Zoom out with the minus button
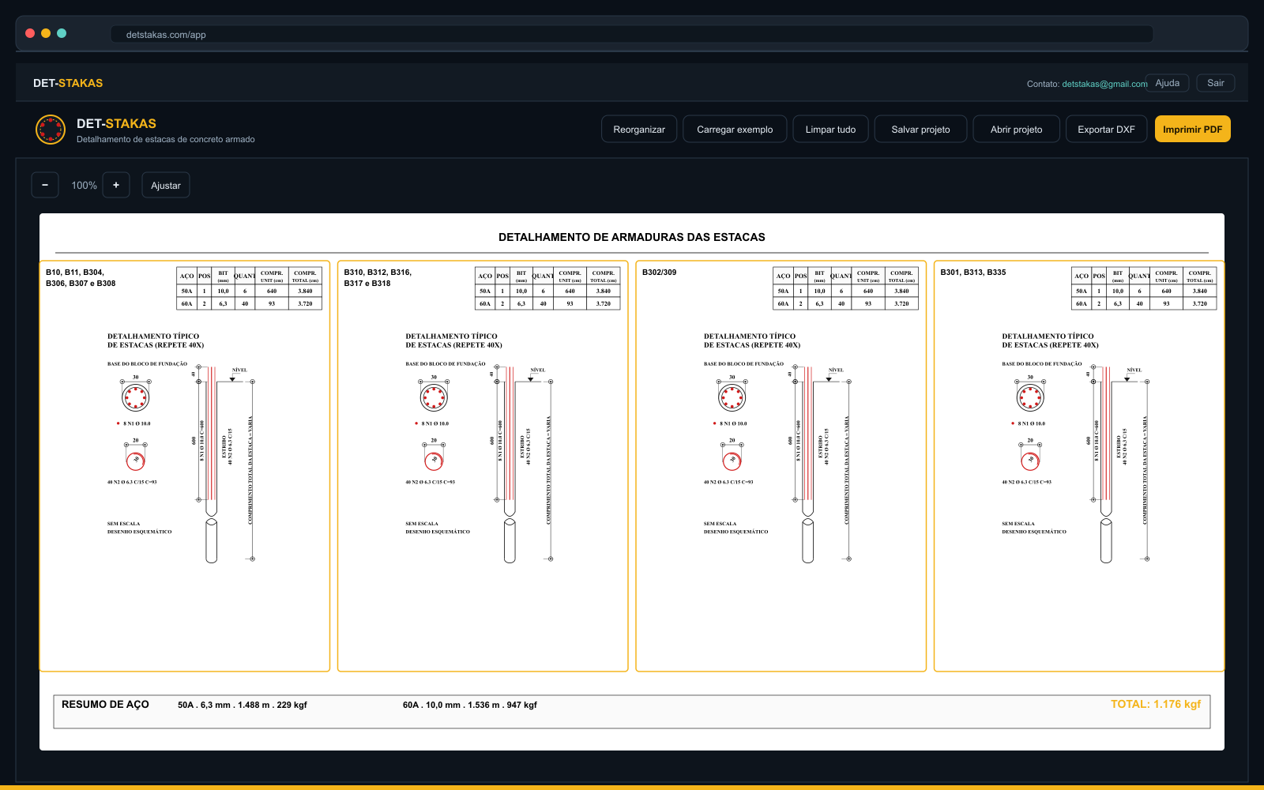This screenshot has width=1264, height=790. 45,185
